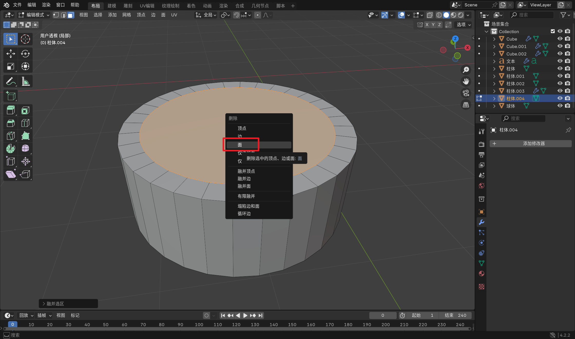
Task: Switch to the UV编辑 workspace tab
Action: (147, 6)
